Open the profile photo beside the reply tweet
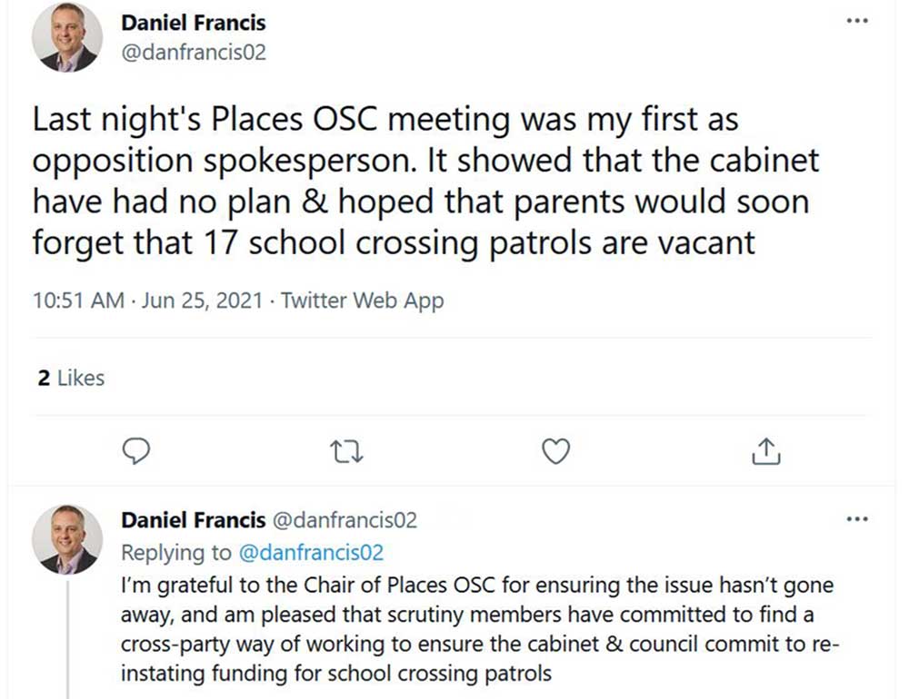 pyautogui.click(x=66, y=539)
